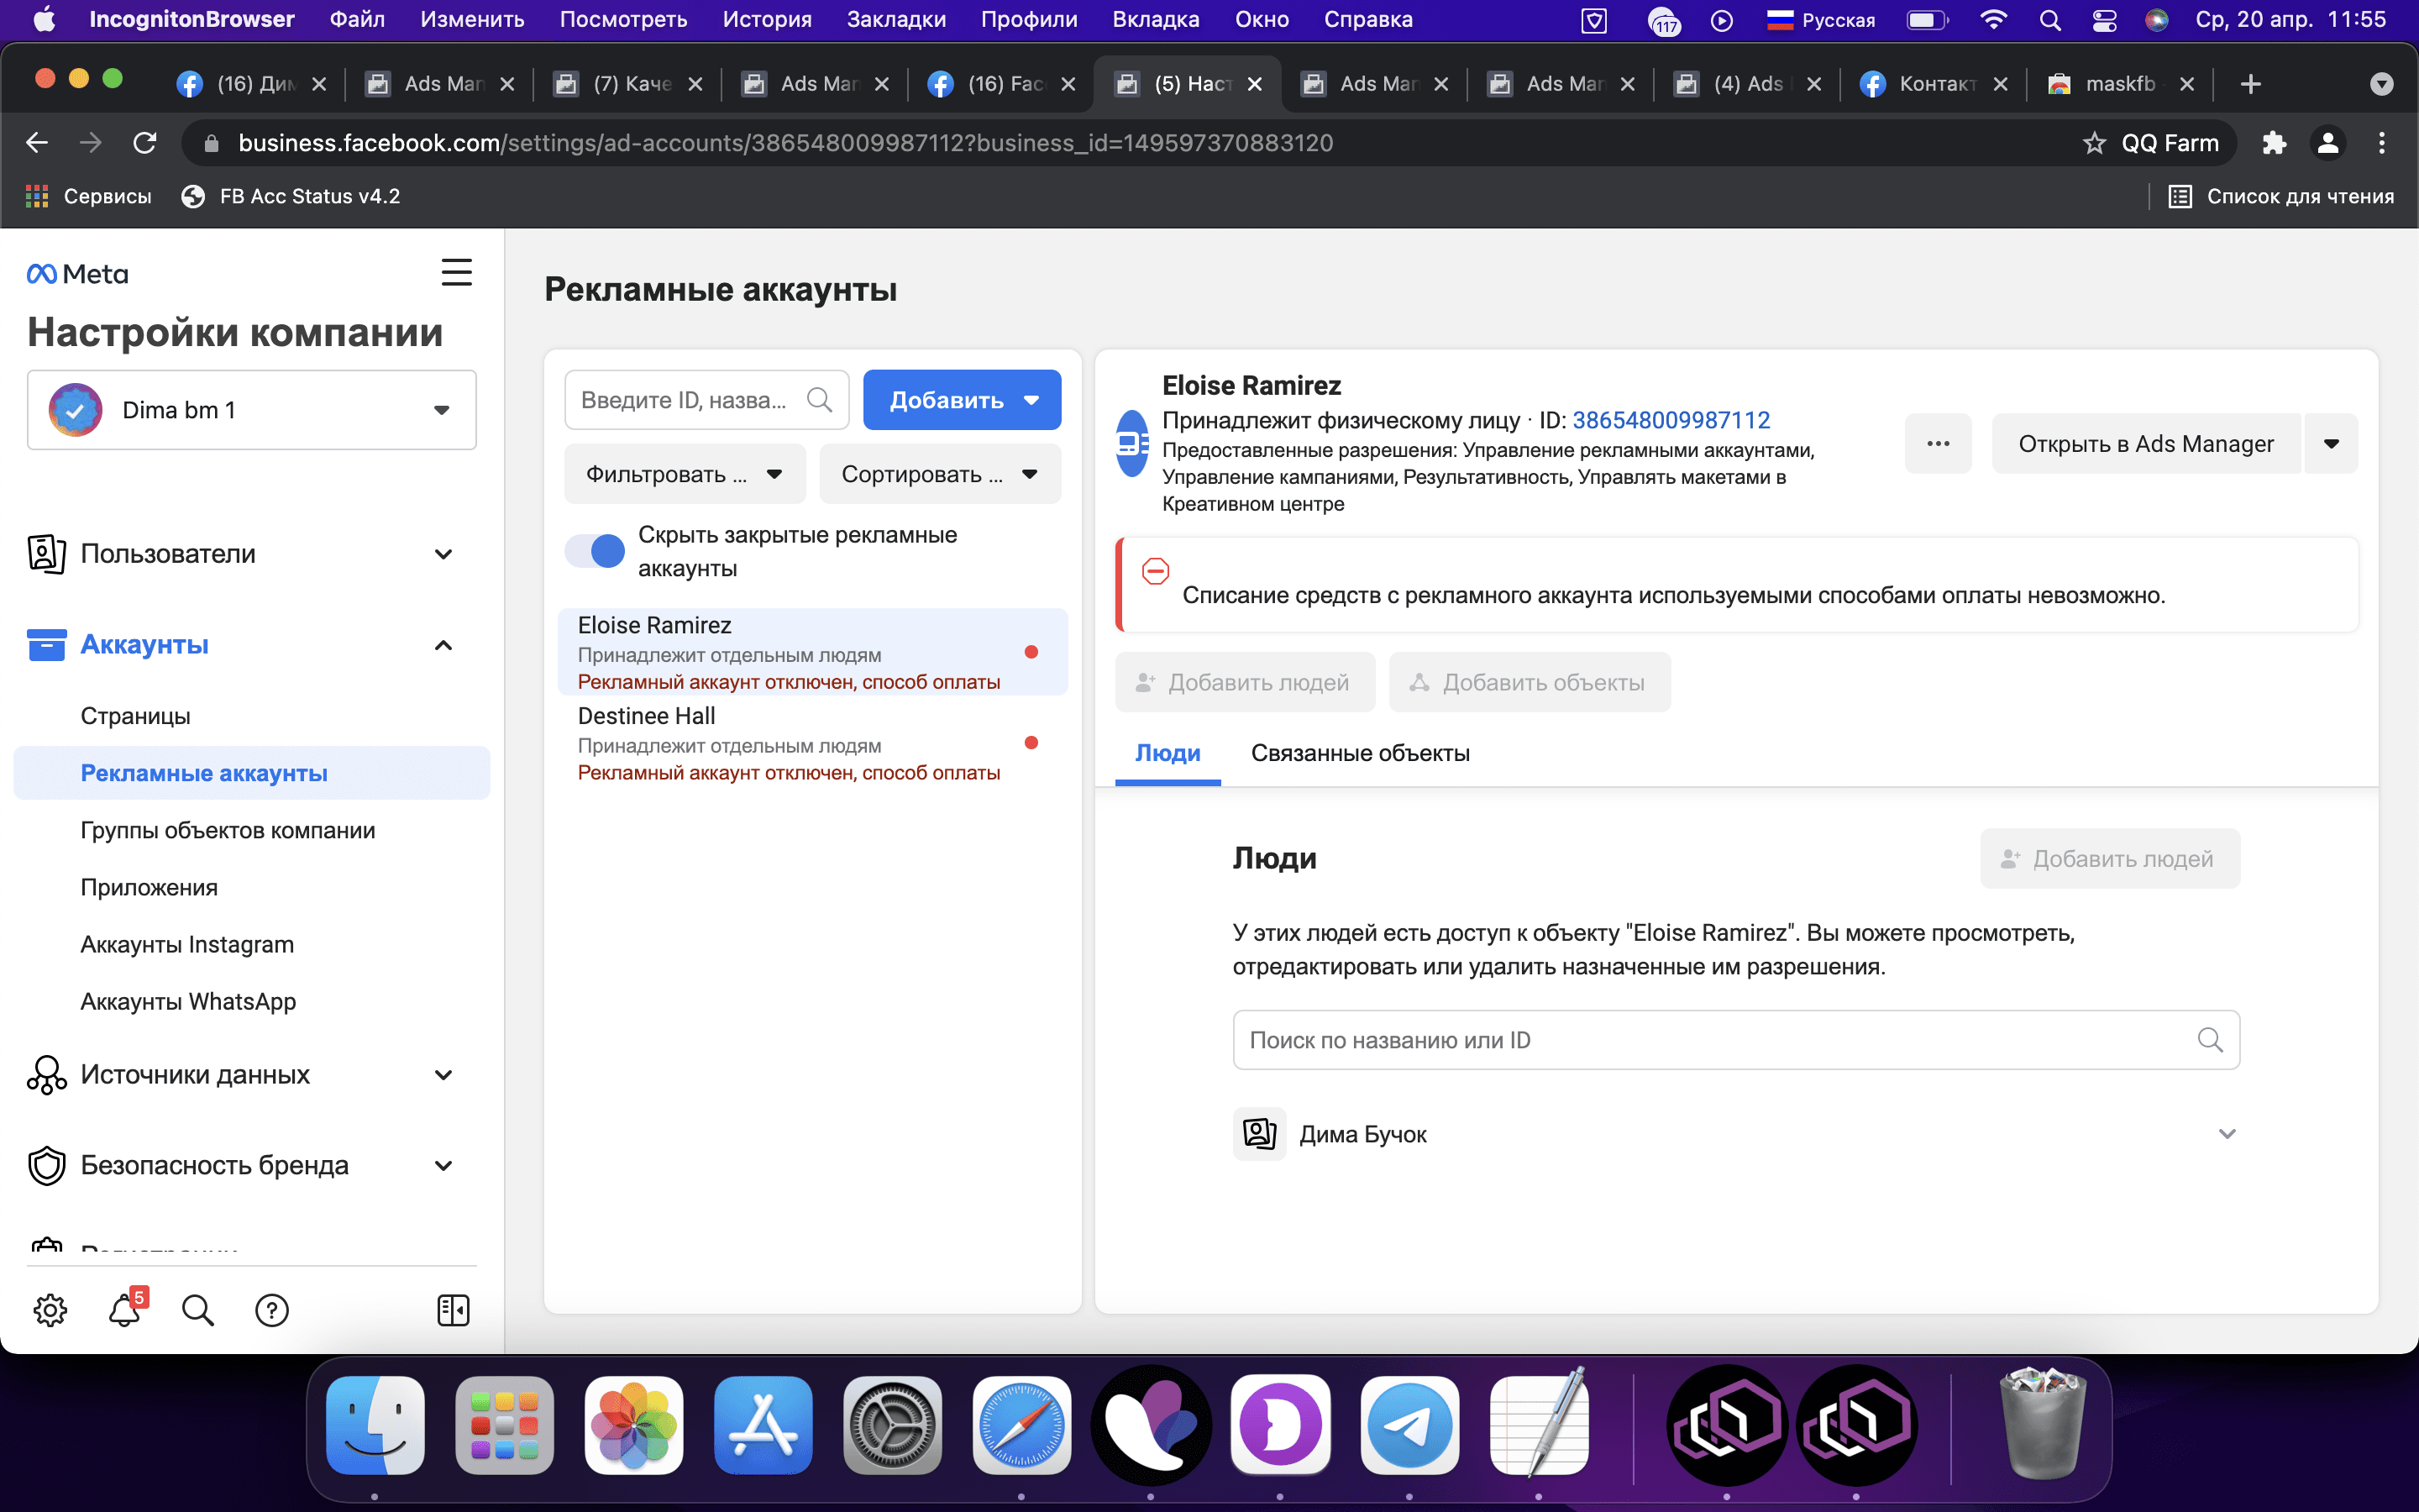This screenshot has width=2419, height=1512.
Task: Click the Сервисы apps grid icon
Action: click(x=37, y=196)
